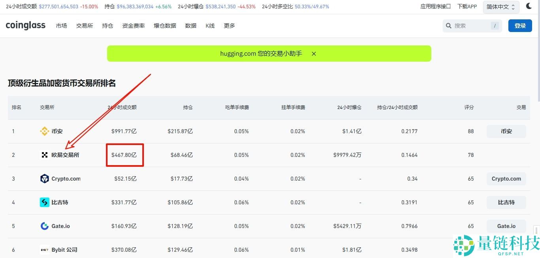Open the 资金费率 menu section
This screenshot has width=540, height=258.
click(x=133, y=25)
